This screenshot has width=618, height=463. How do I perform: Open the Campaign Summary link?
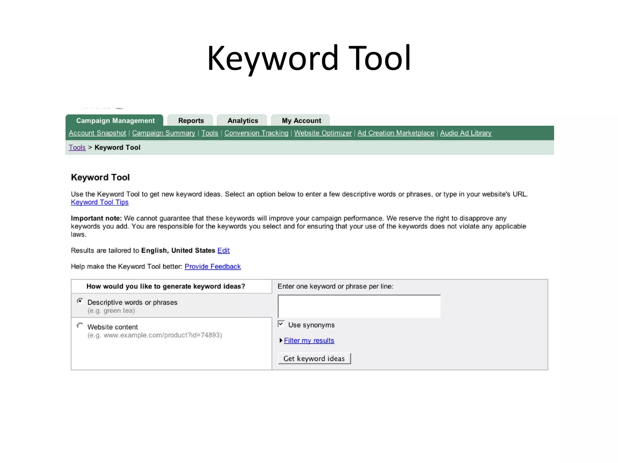pyautogui.click(x=164, y=133)
